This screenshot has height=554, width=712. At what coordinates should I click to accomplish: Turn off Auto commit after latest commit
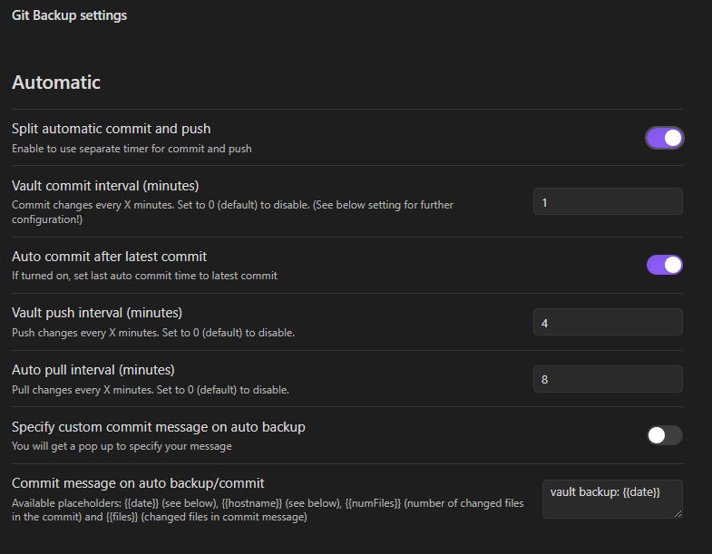tap(664, 265)
